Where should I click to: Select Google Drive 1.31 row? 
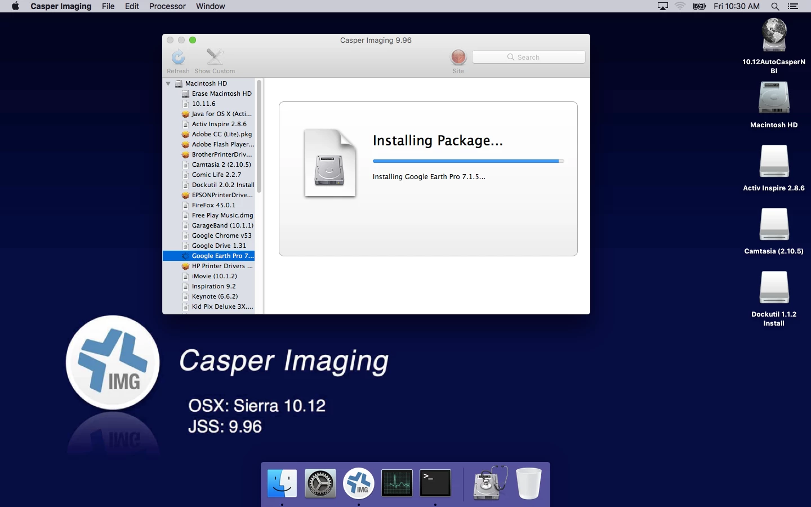click(209, 246)
